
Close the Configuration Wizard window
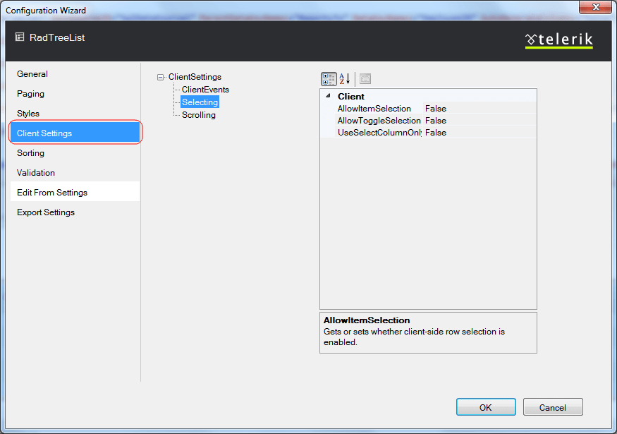tap(595, 7)
